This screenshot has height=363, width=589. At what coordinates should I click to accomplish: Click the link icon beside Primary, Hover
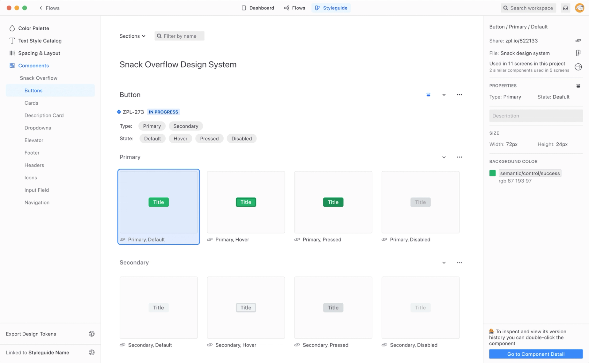[x=210, y=239]
